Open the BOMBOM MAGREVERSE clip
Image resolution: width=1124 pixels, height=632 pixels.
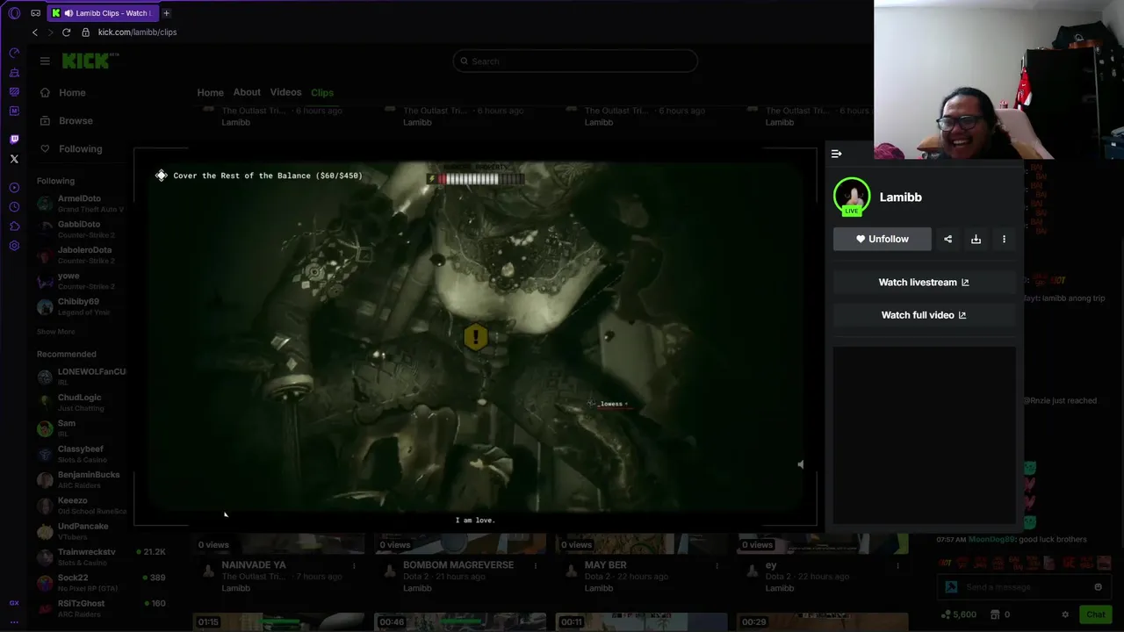click(458, 565)
